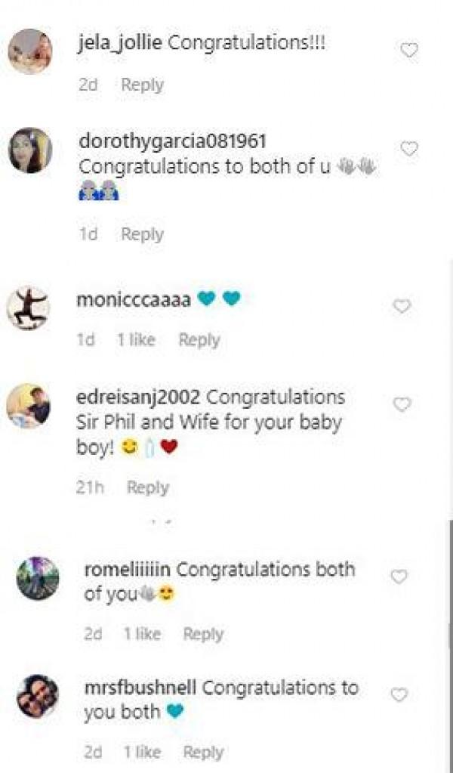This screenshot has height=773, width=453.
Task: Like romeliiiiin's comment using heart
Action: click(399, 577)
